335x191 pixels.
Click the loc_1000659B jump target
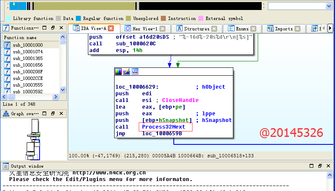pyautogui.click(x=162, y=134)
